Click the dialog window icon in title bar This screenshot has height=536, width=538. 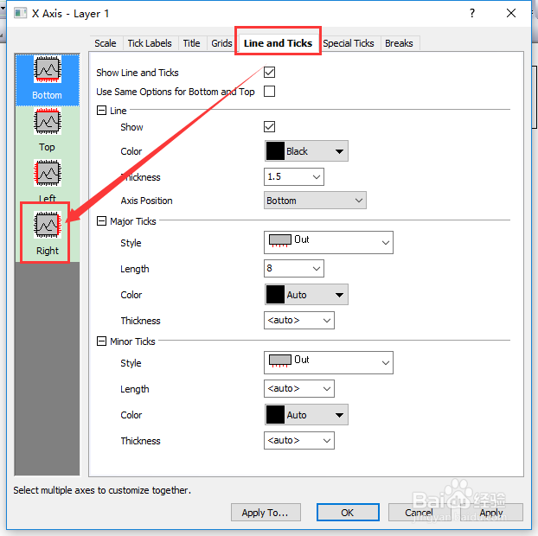(x=20, y=13)
